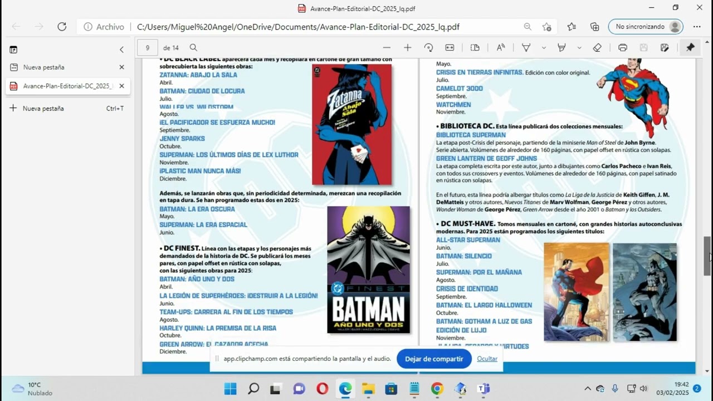
Task: Click the microphone tray icon
Action: coord(615,389)
